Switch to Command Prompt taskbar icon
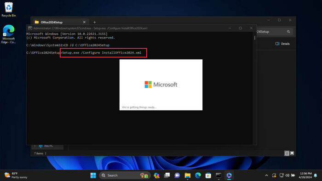 [218, 175]
